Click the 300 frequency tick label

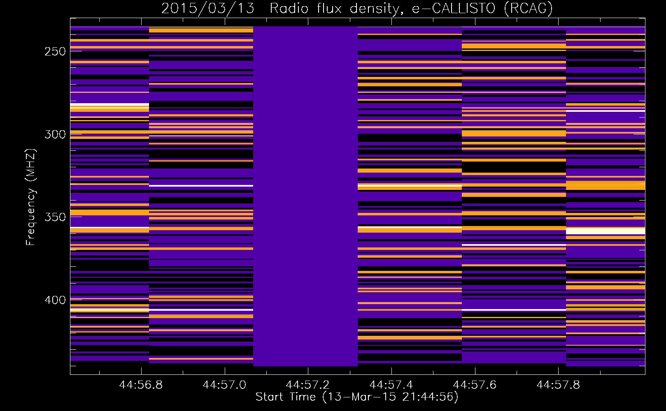point(55,134)
